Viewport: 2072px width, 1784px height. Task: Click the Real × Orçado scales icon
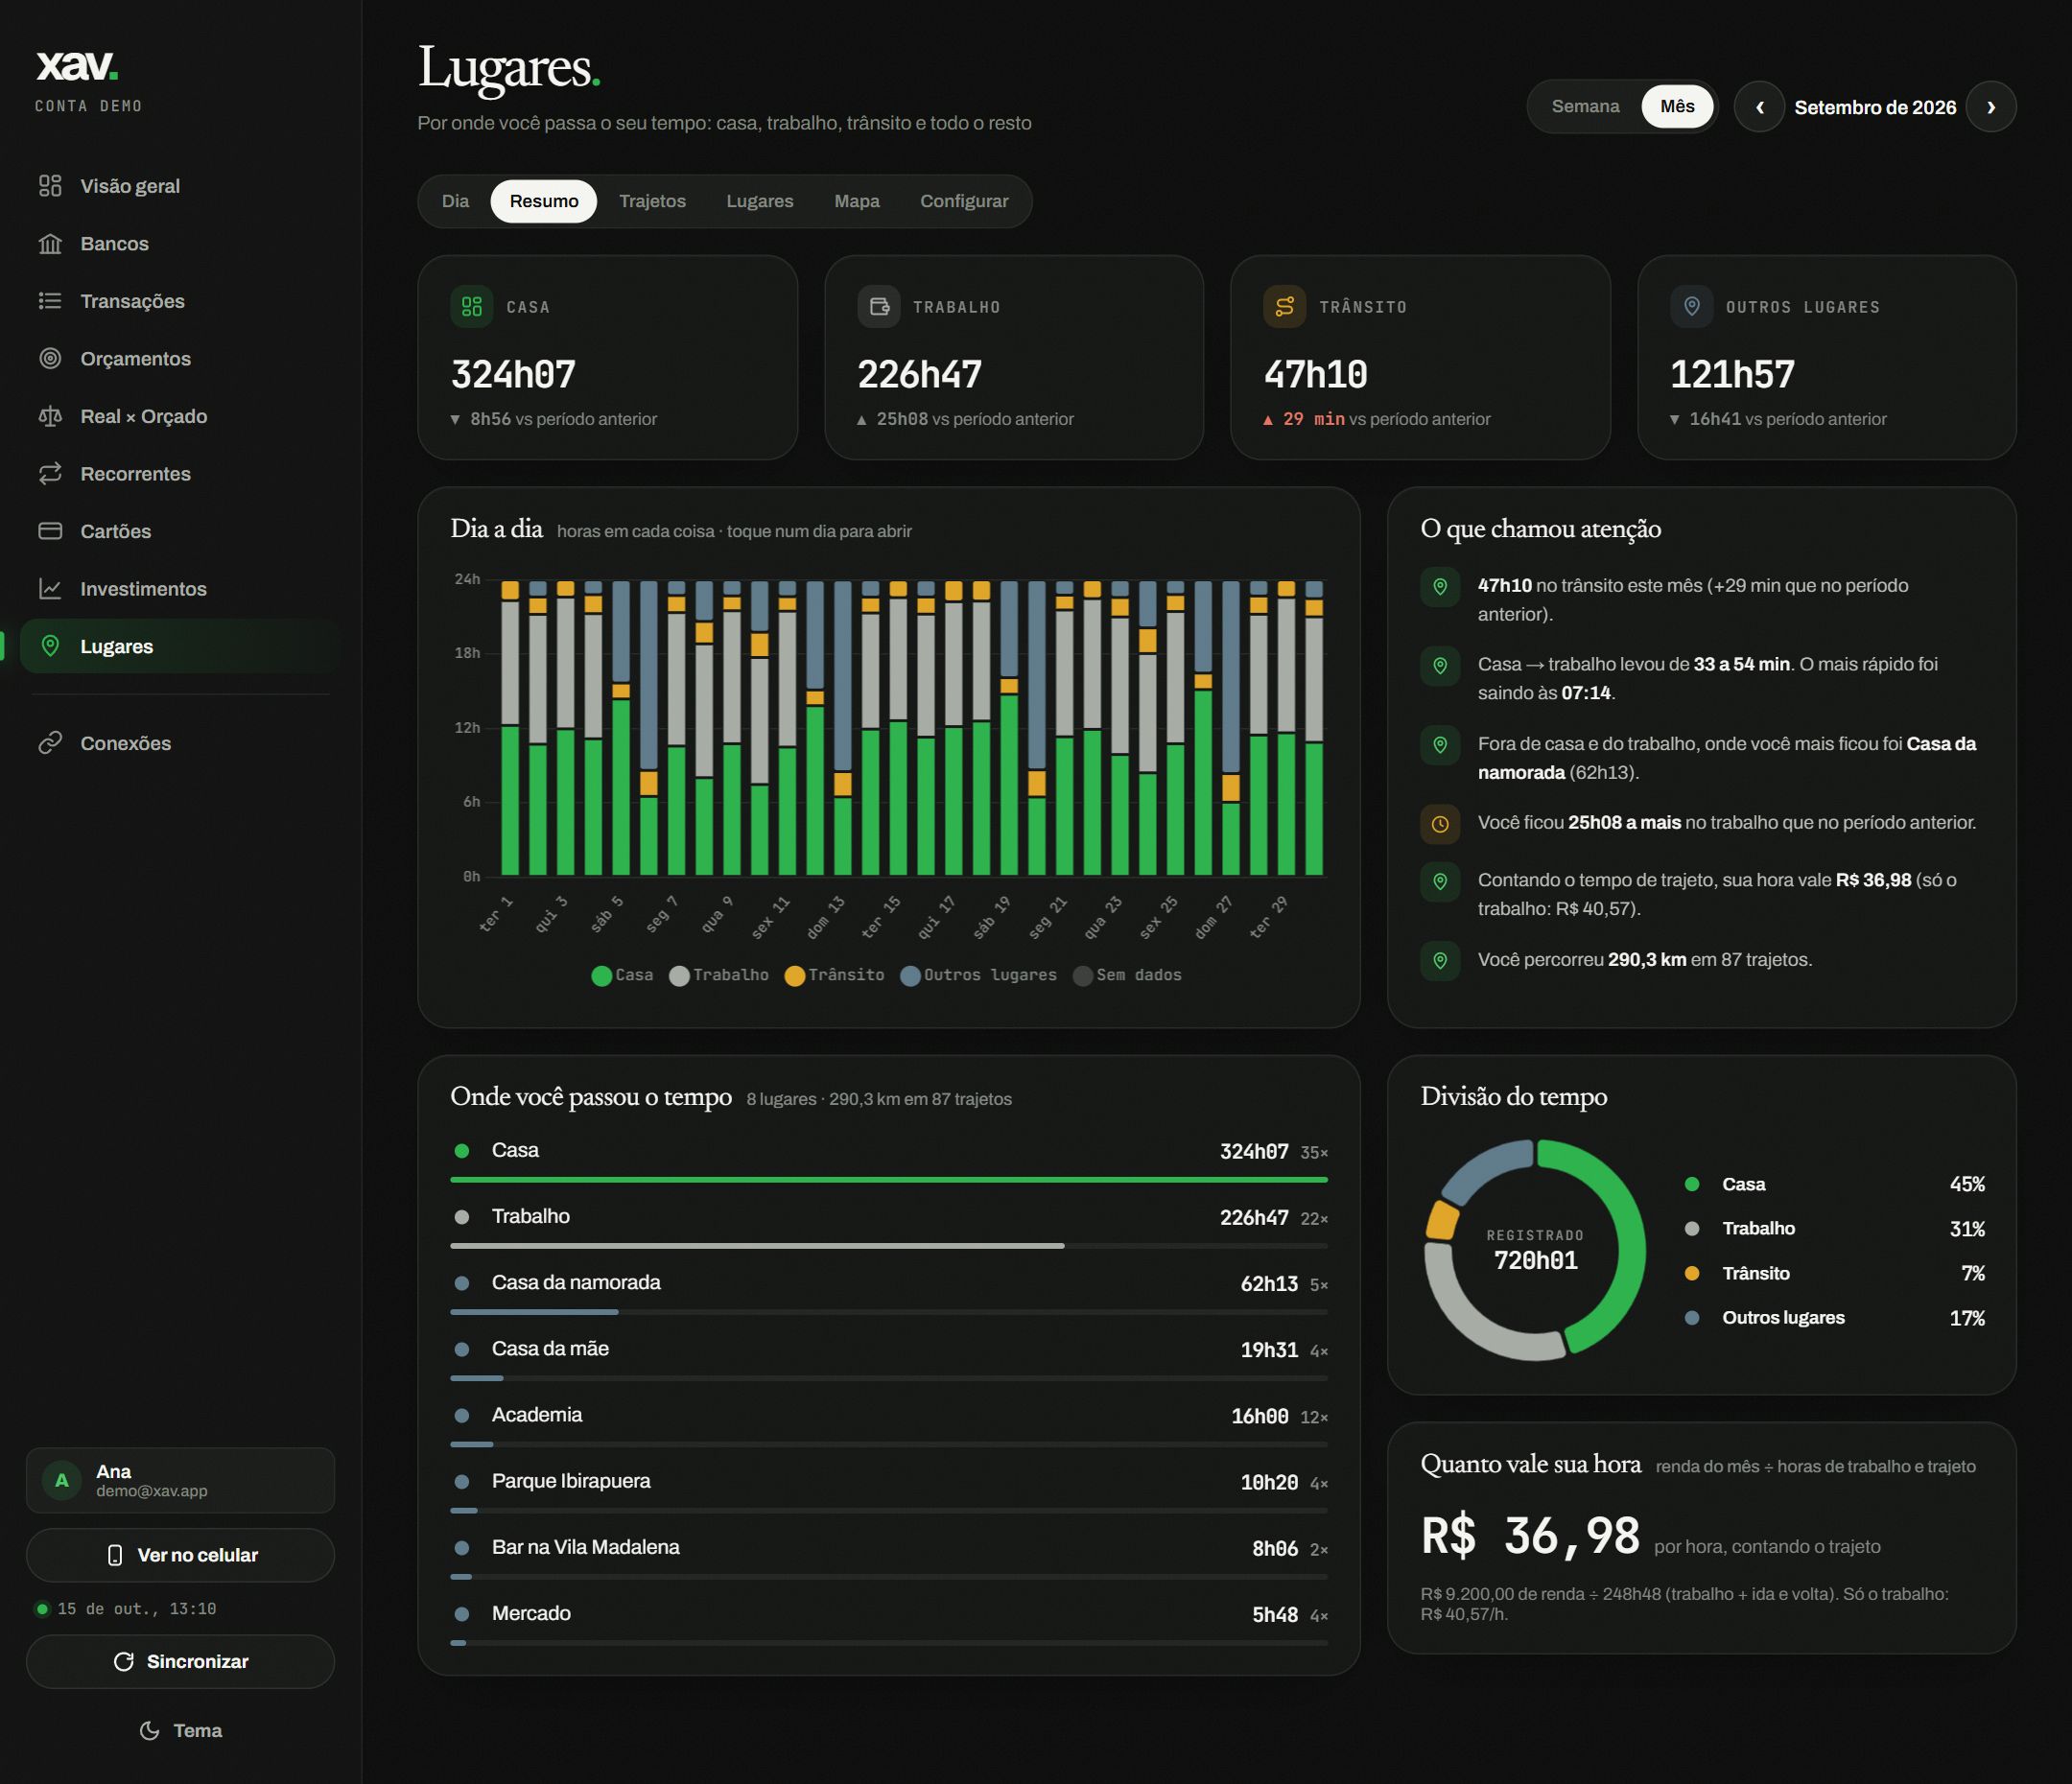(x=50, y=416)
